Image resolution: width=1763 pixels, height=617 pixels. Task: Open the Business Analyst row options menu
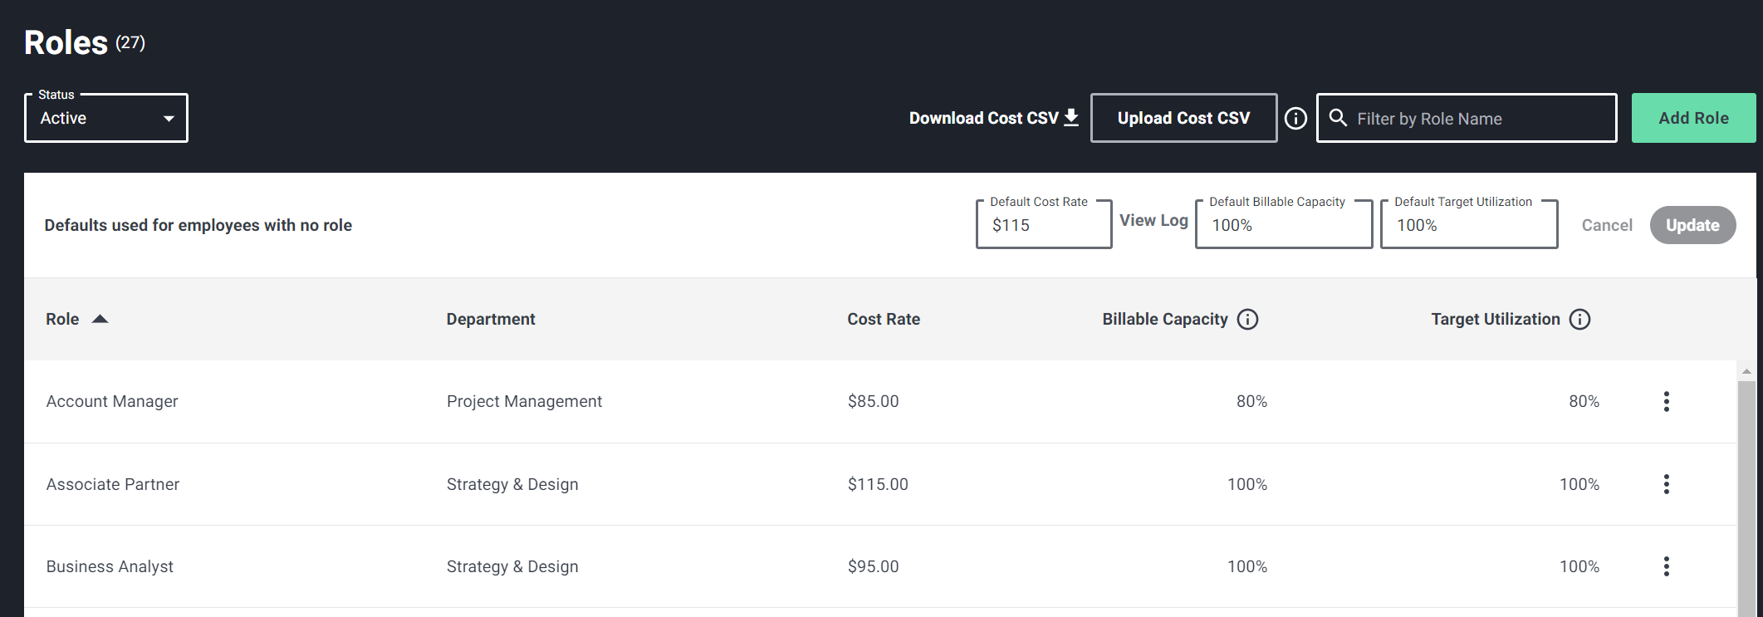click(x=1666, y=566)
